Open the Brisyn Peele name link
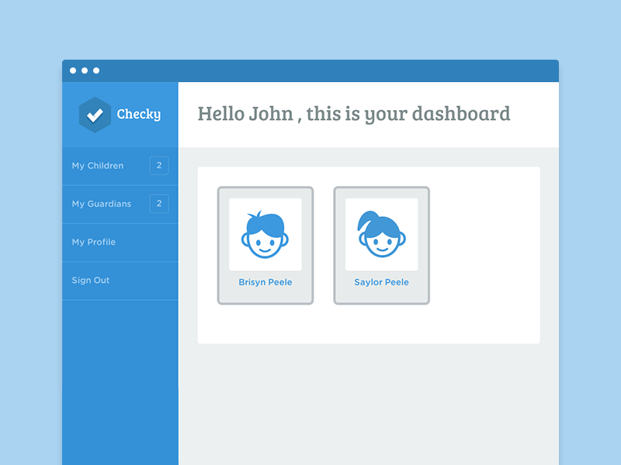Screen dimensions: 621x465 click(265, 282)
